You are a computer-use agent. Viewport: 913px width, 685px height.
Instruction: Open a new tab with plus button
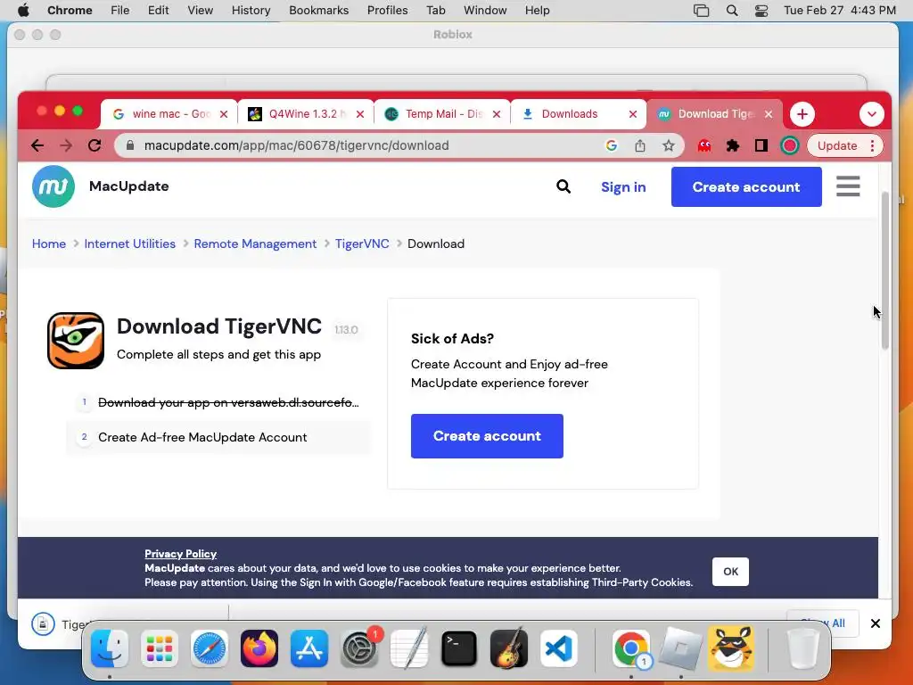pyautogui.click(x=802, y=114)
